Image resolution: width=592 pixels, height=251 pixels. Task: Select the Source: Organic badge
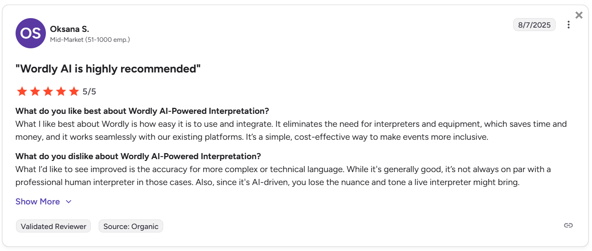pos(131,226)
